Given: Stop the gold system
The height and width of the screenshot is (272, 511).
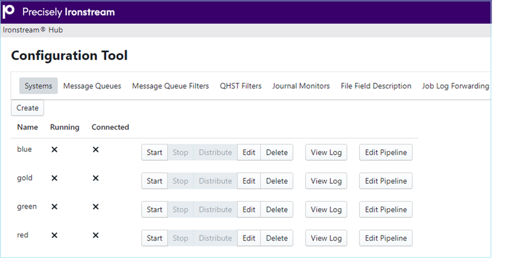Looking at the screenshot, I should point(180,181).
